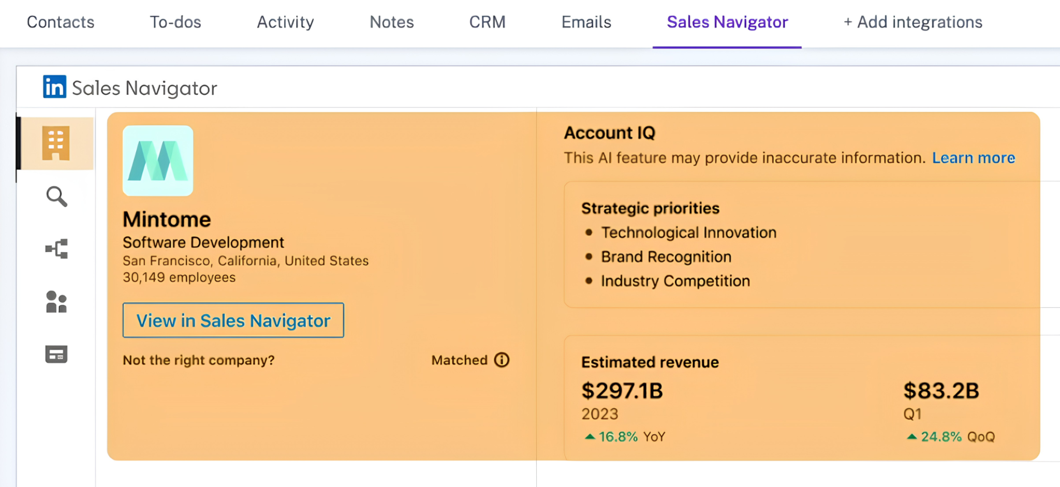The image size is (1060, 487).
Task: Open the news card sidebar icon
Action: pyautogui.click(x=56, y=355)
